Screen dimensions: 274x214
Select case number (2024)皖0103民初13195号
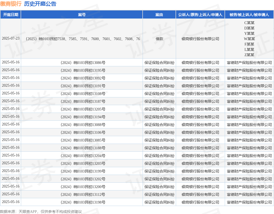(83, 70)
